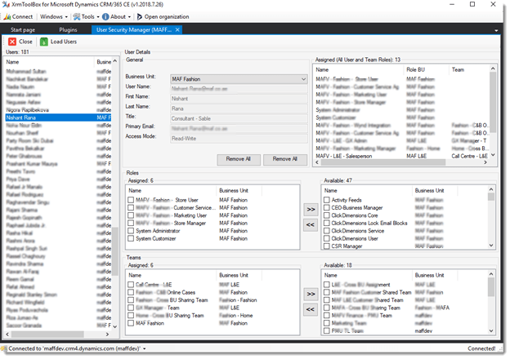Click the blue About info icon

[105, 16]
